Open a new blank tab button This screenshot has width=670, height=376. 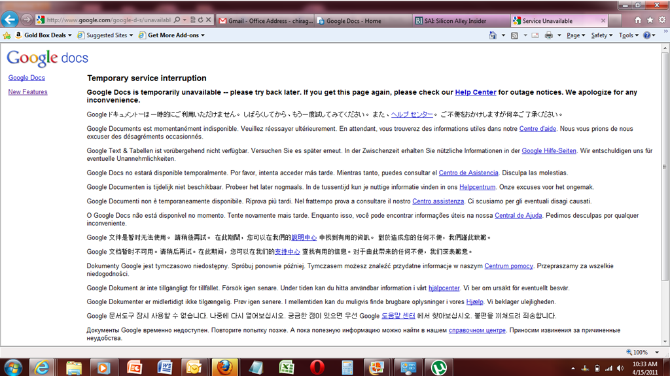[x=615, y=20]
